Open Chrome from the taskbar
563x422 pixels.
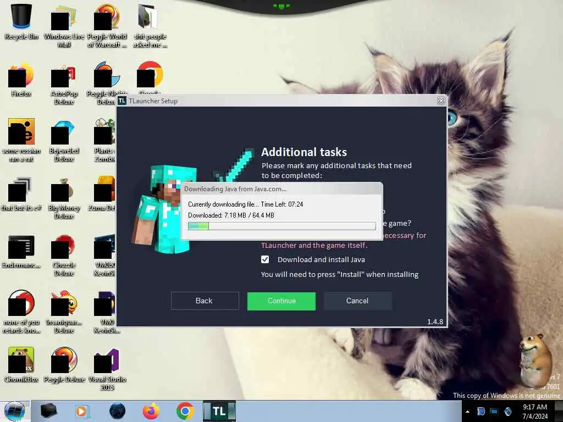[185, 411]
